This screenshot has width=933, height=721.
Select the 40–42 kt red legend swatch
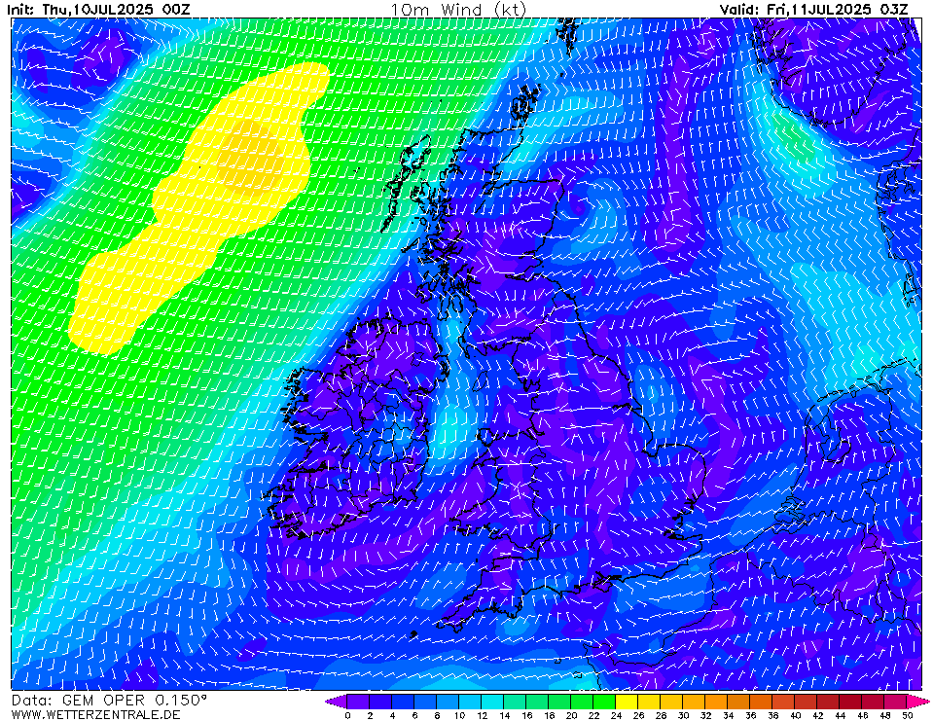click(x=807, y=702)
